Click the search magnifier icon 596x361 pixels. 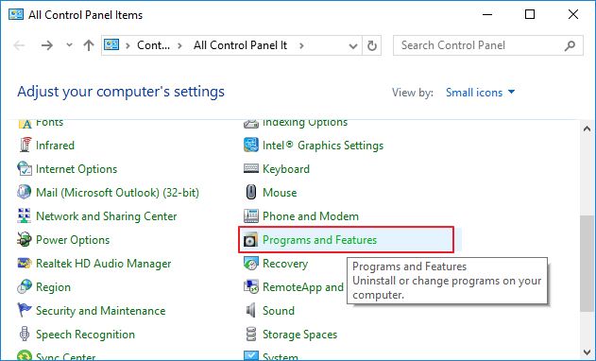[x=570, y=45]
